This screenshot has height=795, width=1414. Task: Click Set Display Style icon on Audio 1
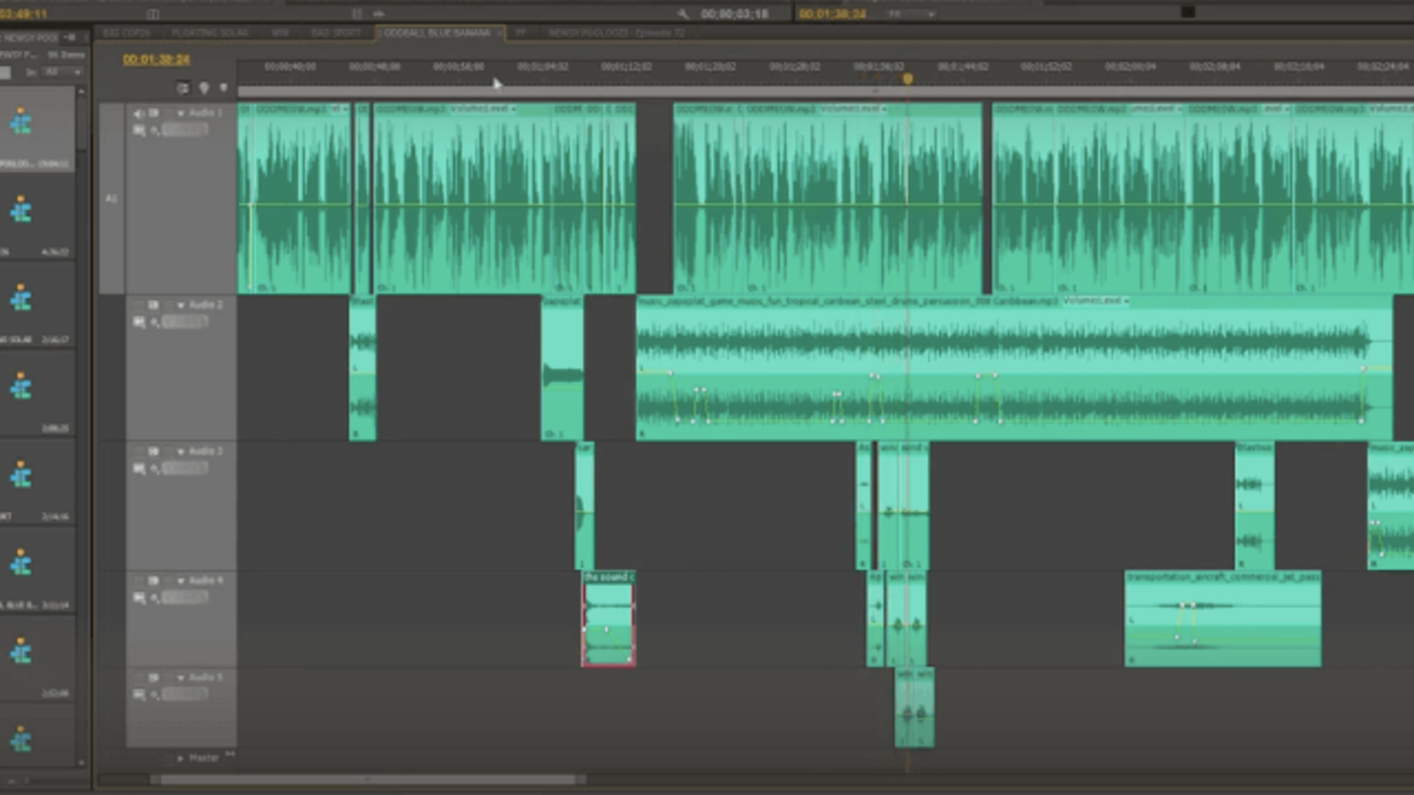[x=139, y=130]
